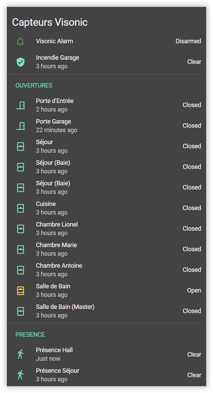Open the Chambre Marie sensor entry
Image resolution: width=213 pixels, height=393 pixels.
coord(56,245)
